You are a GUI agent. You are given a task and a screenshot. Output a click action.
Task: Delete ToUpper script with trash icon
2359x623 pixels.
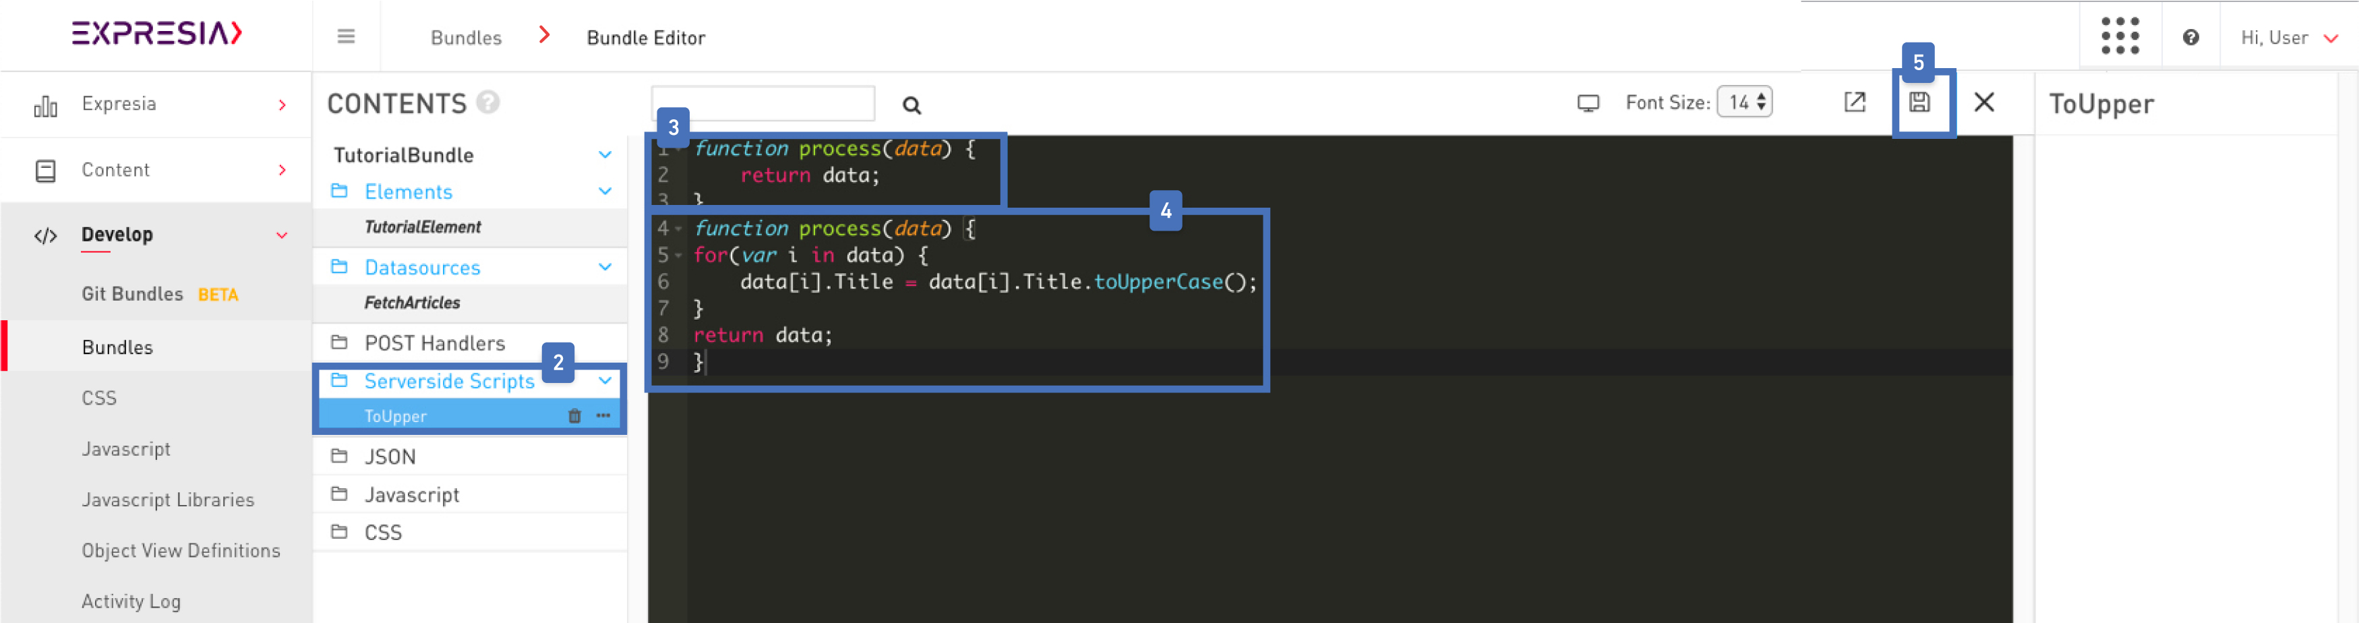point(574,416)
